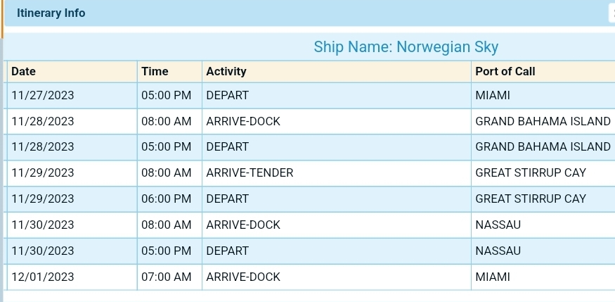Viewport: 615px width, 302px height.
Task: Select the ARRIVE-TENDER activity cell
Action: [250, 172]
